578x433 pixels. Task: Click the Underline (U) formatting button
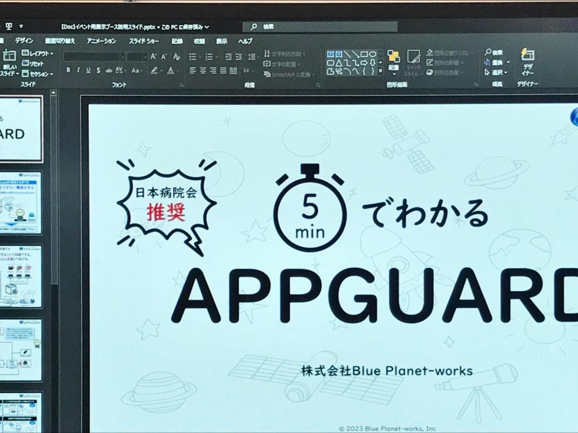tap(87, 70)
